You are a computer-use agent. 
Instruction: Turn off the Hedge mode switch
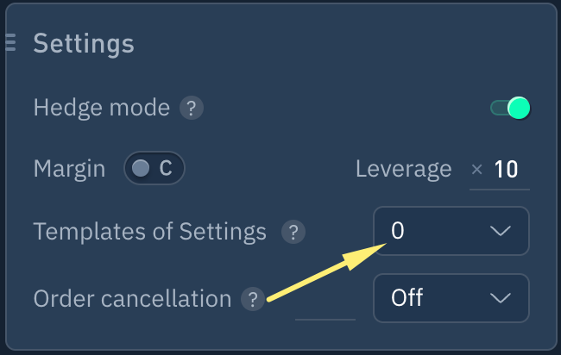coord(509,108)
